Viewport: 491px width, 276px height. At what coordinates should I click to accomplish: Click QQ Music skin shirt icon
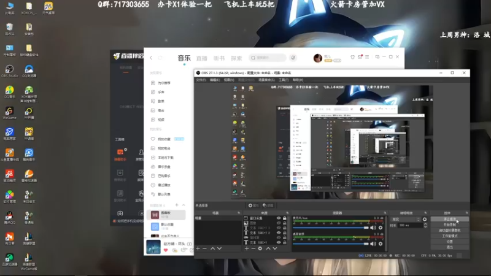point(352,57)
